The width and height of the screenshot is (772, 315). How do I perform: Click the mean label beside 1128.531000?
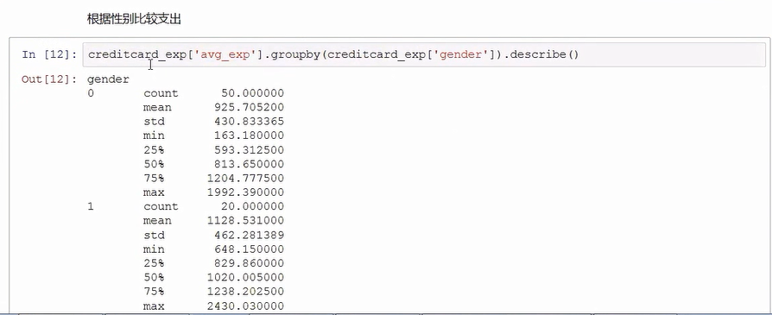157,221
